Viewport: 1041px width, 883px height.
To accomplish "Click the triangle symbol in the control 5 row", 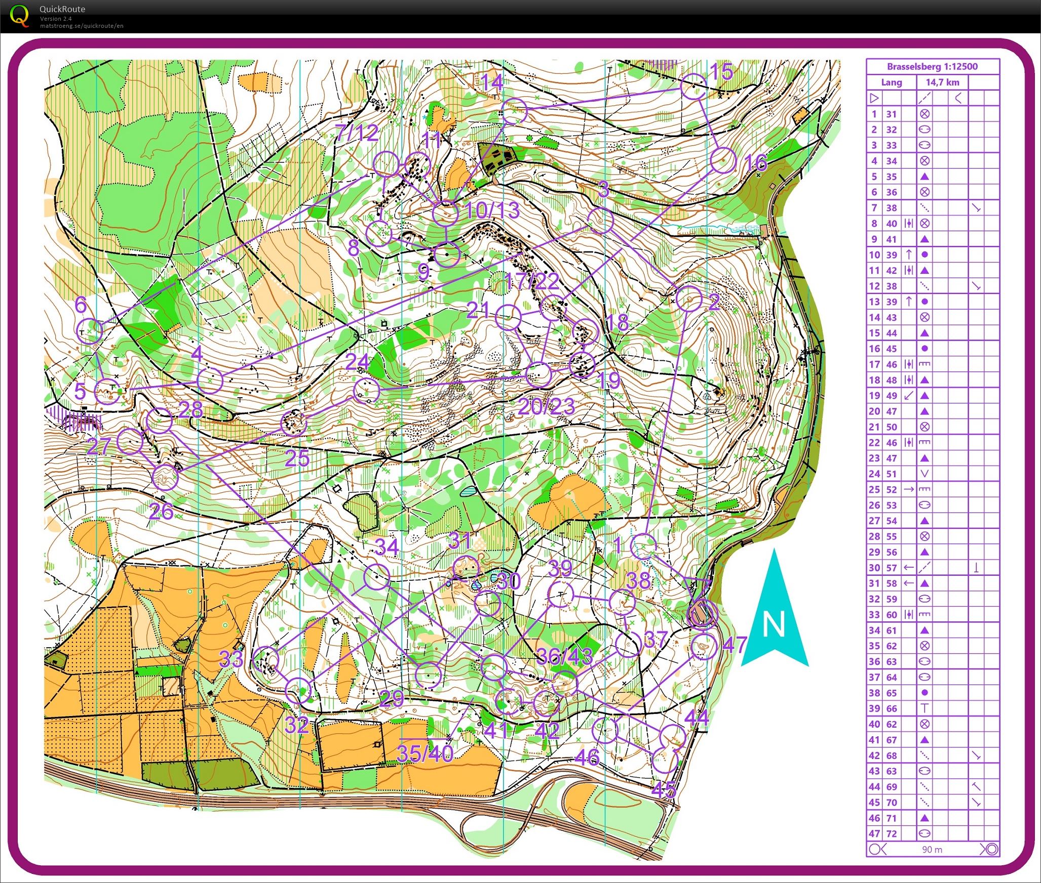I will [924, 177].
